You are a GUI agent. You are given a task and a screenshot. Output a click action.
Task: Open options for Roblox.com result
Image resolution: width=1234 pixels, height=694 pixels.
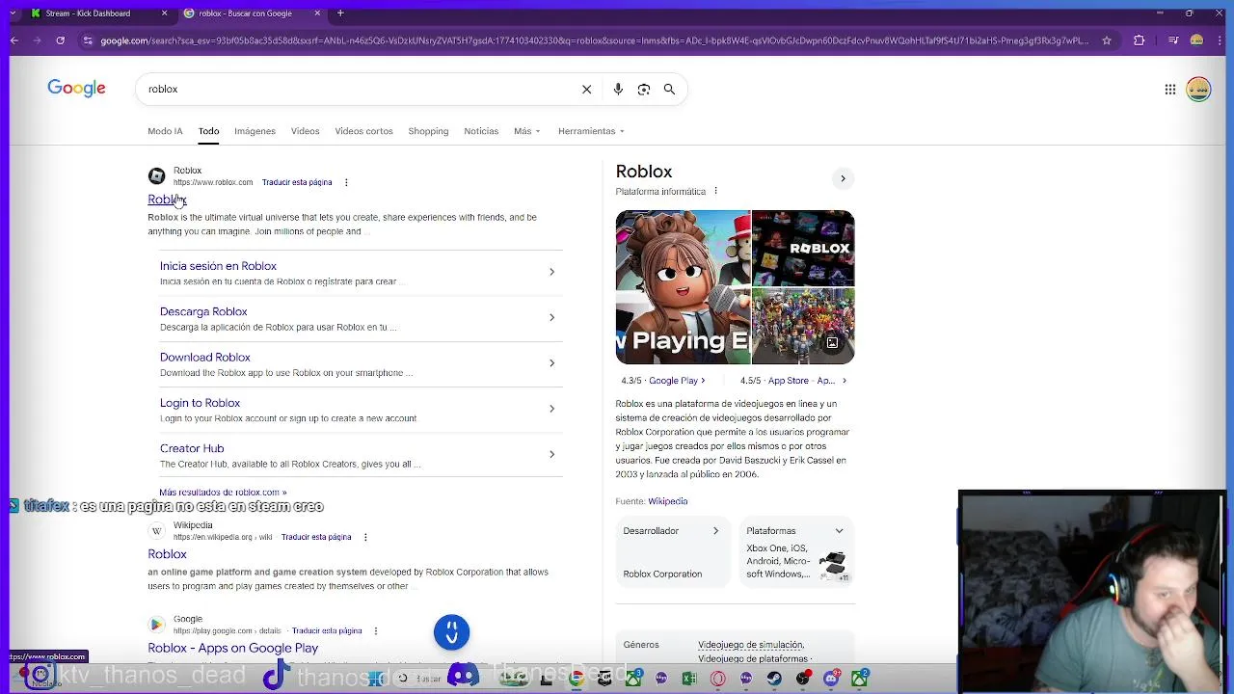pyautogui.click(x=346, y=182)
